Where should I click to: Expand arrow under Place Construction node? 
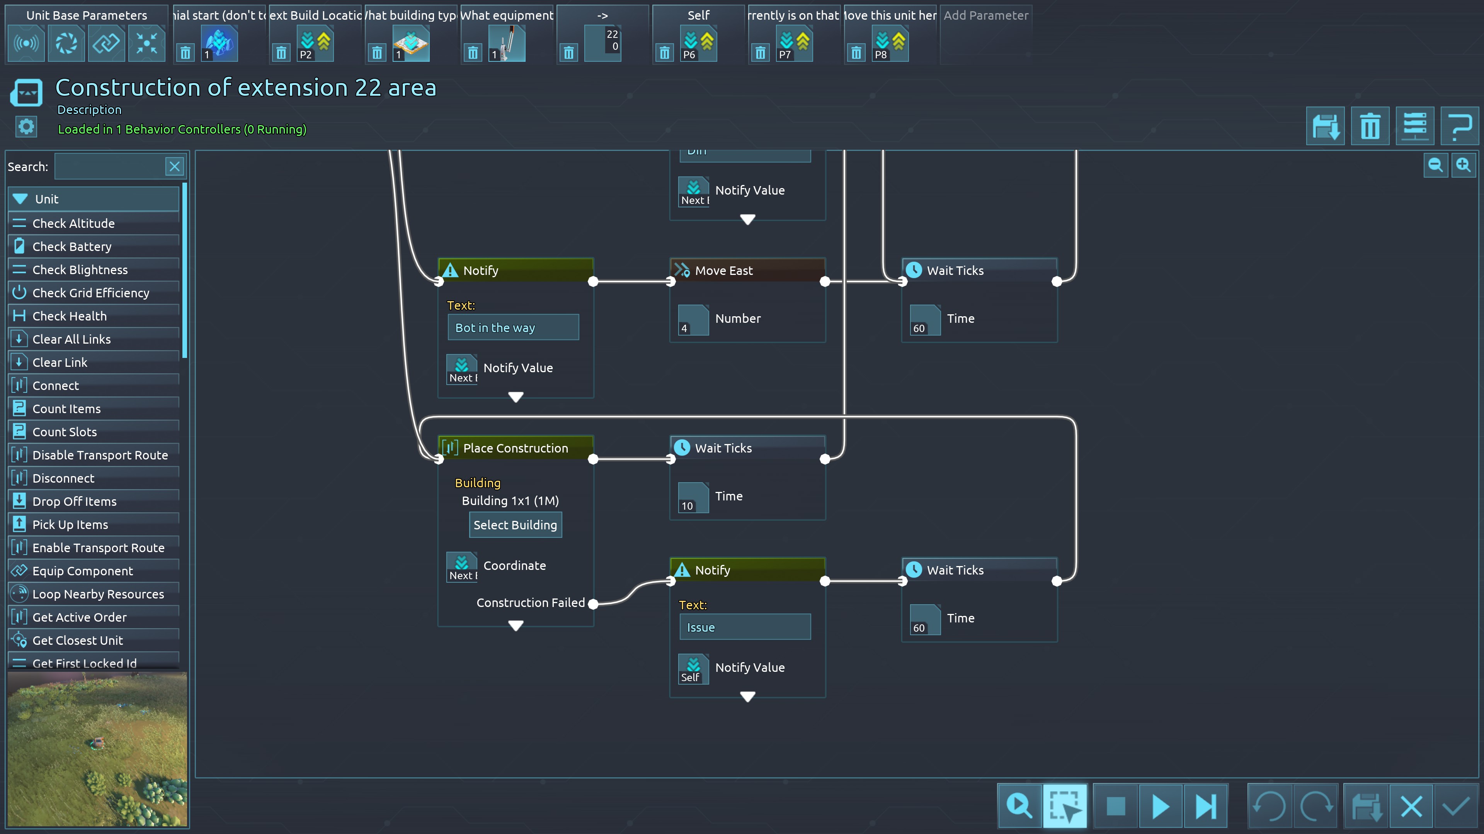[516, 625]
